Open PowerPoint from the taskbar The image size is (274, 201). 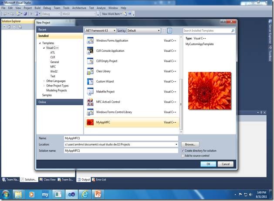click(98, 194)
